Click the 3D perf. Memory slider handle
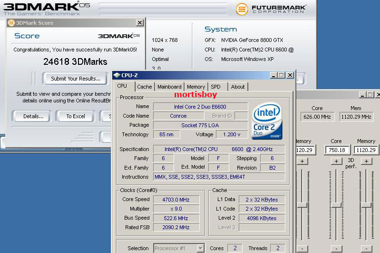This screenshot has height=253, width=380. click(x=366, y=205)
